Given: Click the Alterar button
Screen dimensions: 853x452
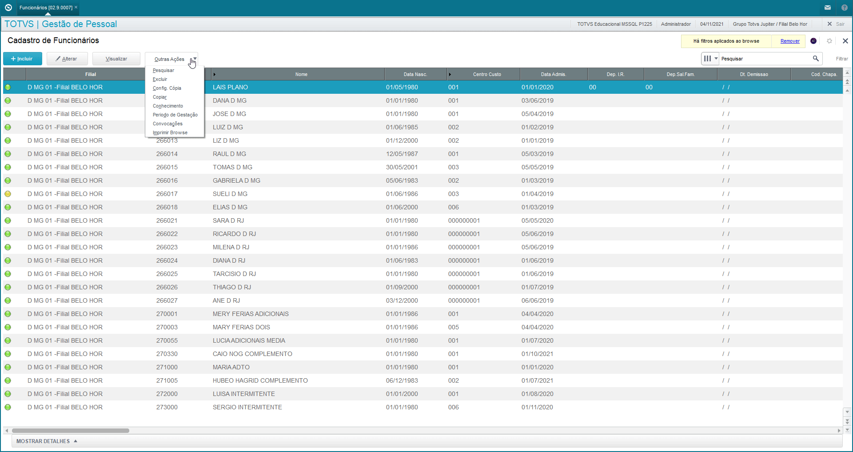Looking at the screenshot, I should [67, 59].
